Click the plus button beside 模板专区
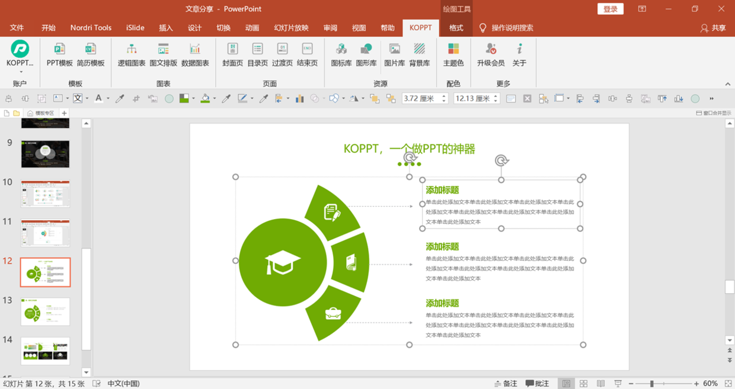735x389 pixels. [64, 113]
